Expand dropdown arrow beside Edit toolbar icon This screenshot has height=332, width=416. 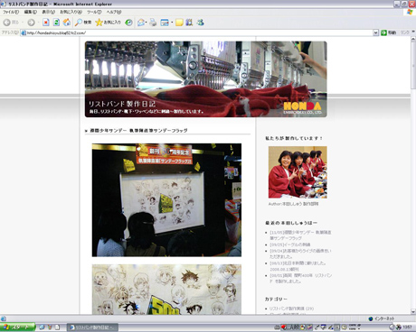pyautogui.click(x=172, y=23)
